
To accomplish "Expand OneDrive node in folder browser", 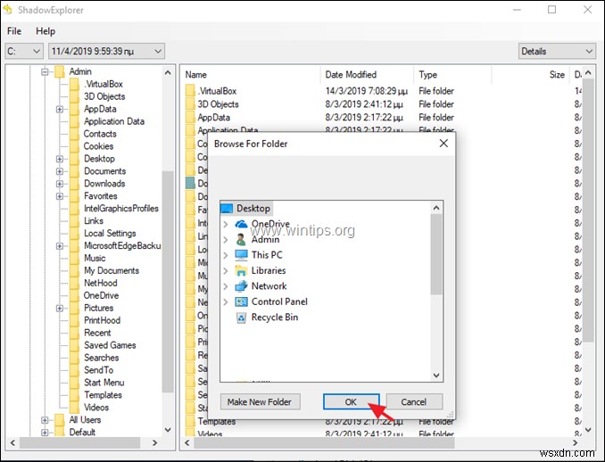I will point(226,224).
